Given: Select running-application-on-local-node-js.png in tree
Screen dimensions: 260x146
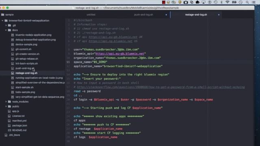Looking at the screenshot, I should [x=39, y=78].
